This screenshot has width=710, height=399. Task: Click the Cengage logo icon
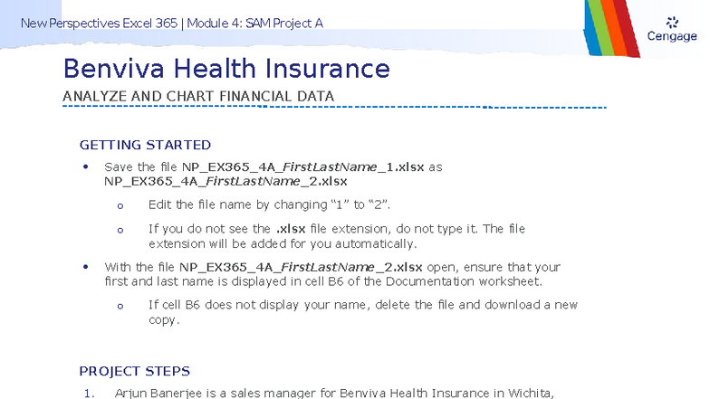pos(672,22)
